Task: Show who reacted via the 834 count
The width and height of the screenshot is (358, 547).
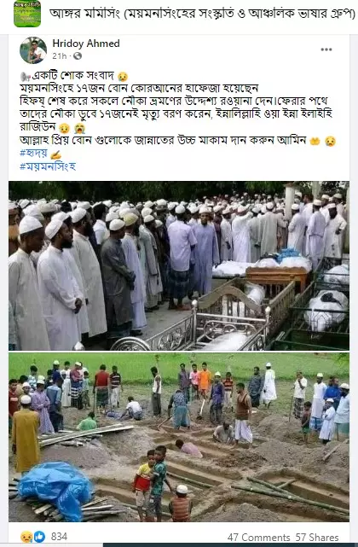Action: pyautogui.click(x=59, y=537)
